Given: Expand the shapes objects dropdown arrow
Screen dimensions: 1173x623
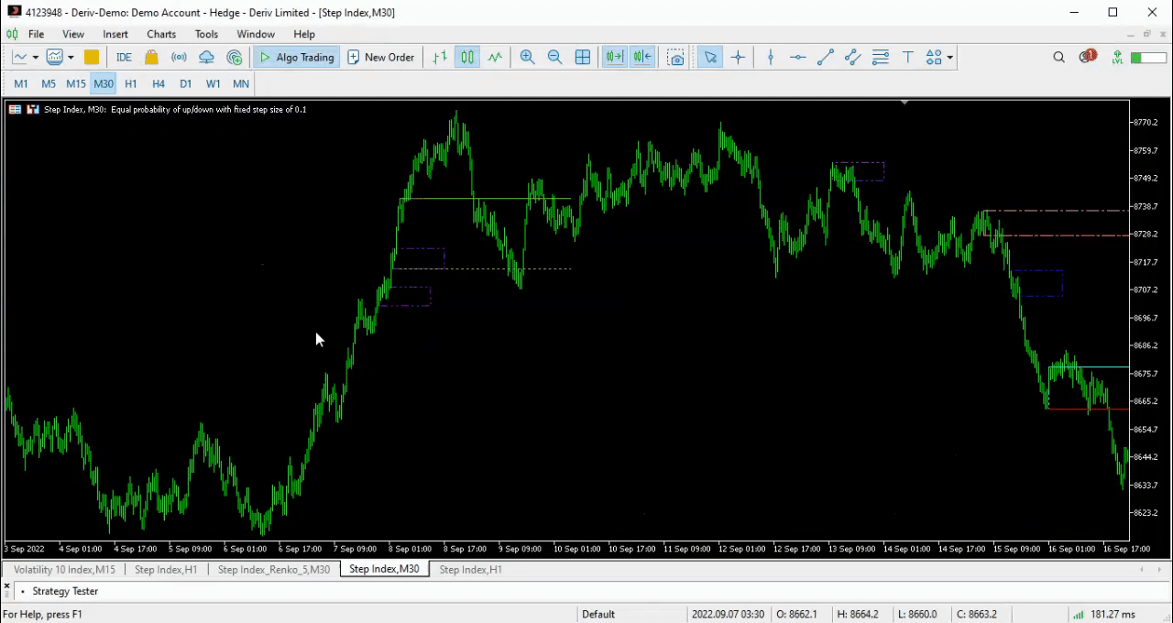Looking at the screenshot, I should tap(950, 57).
